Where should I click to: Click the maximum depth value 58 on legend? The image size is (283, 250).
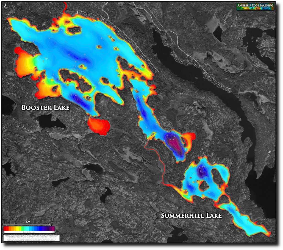(54, 232)
